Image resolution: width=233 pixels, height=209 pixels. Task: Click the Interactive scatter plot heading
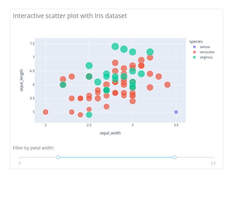coord(70,16)
